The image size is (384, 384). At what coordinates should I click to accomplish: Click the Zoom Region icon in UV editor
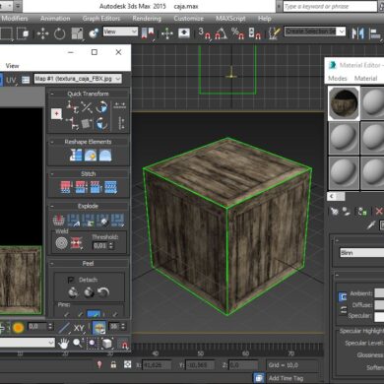tap(92, 344)
